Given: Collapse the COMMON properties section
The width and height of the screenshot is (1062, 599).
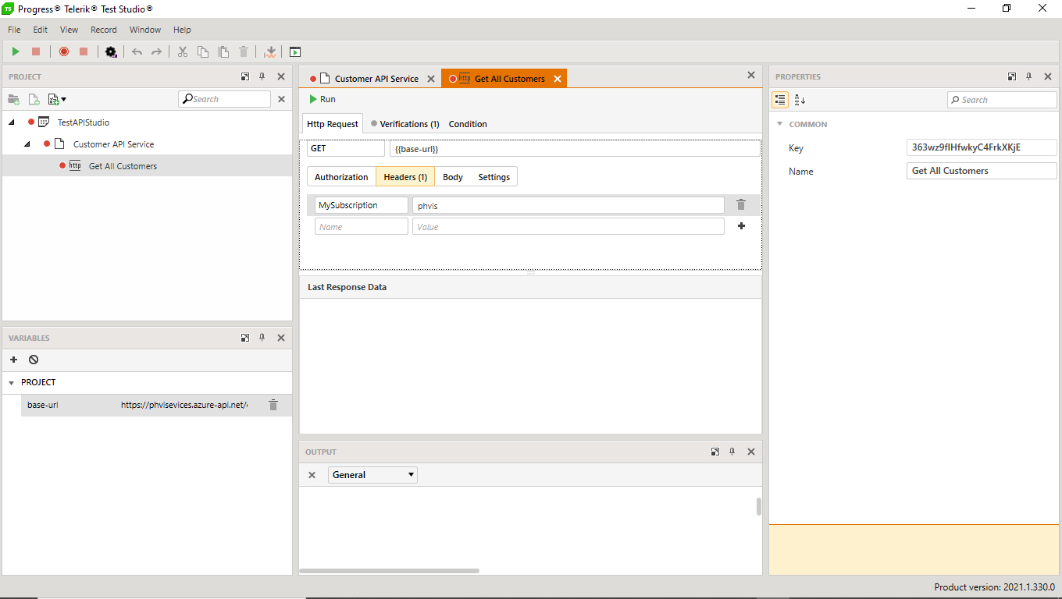Looking at the screenshot, I should 779,124.
